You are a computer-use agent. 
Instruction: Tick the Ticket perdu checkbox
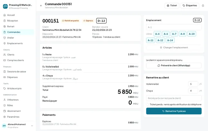147,104
